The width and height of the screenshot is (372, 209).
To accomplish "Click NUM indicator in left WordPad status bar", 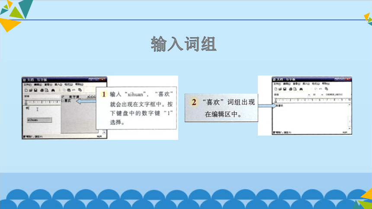I will coord(99,137).
